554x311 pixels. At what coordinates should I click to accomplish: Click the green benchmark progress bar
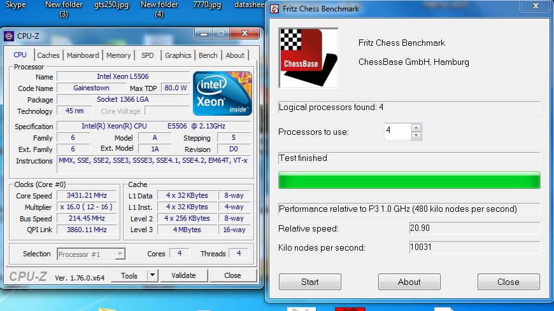[409, 180]
